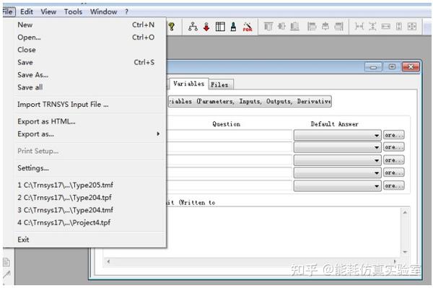Click the horizontal scrollbar right arrow
Viewport: 433px width, 288px height.
click(395, 261)
